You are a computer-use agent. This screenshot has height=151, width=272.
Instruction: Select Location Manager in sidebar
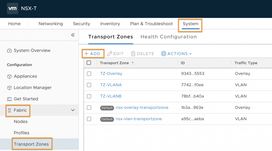pos(33,87)
